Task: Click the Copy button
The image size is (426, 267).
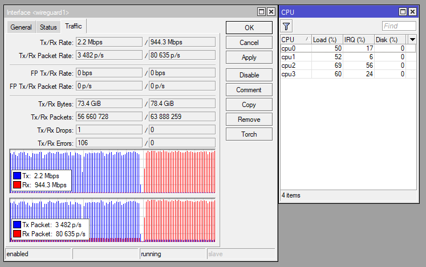Action: [249, 105]
